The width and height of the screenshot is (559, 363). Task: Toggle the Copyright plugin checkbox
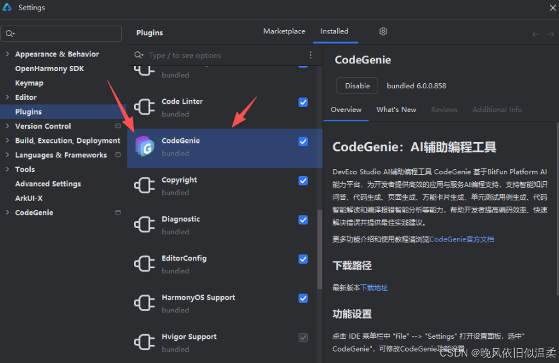point(303,181)
